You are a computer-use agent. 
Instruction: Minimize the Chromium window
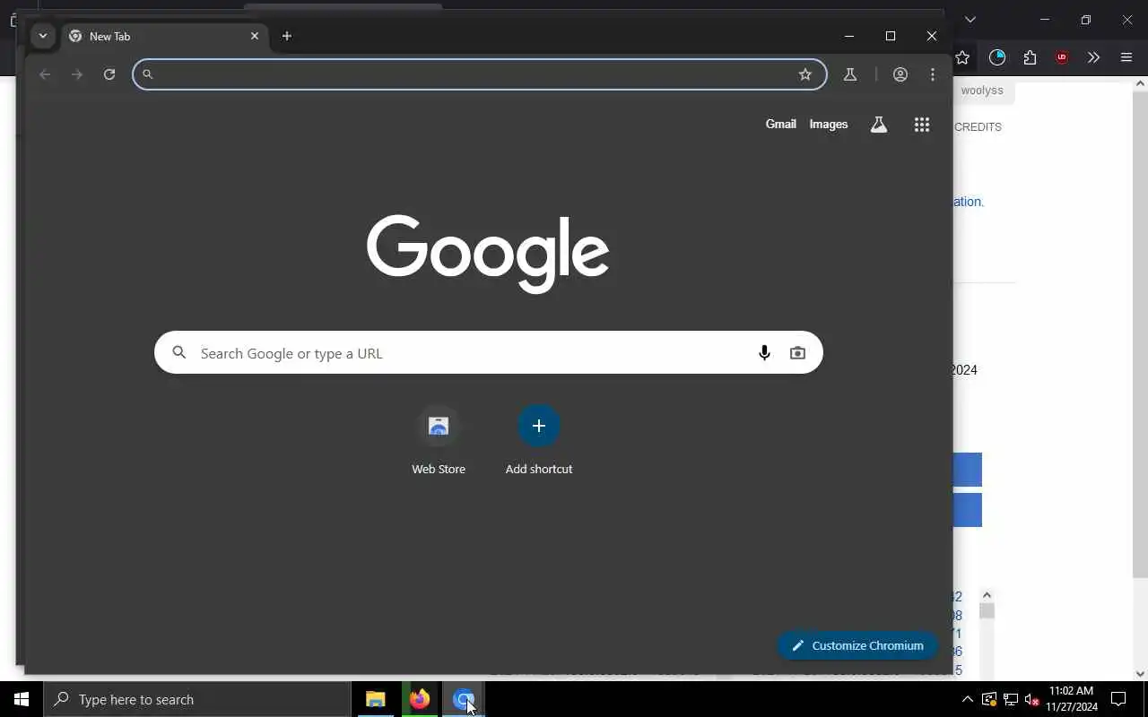(x=849, y=36)
